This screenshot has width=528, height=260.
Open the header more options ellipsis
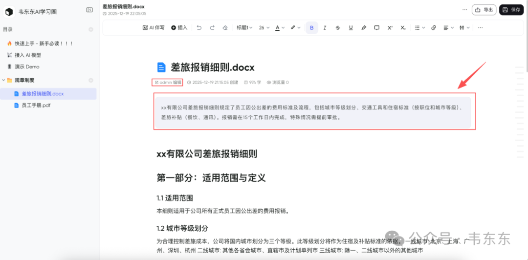465,10
